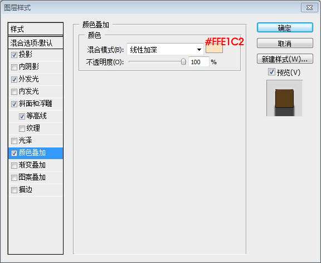Enable the 内阴影 checkbox

click(x=14, y=67)
